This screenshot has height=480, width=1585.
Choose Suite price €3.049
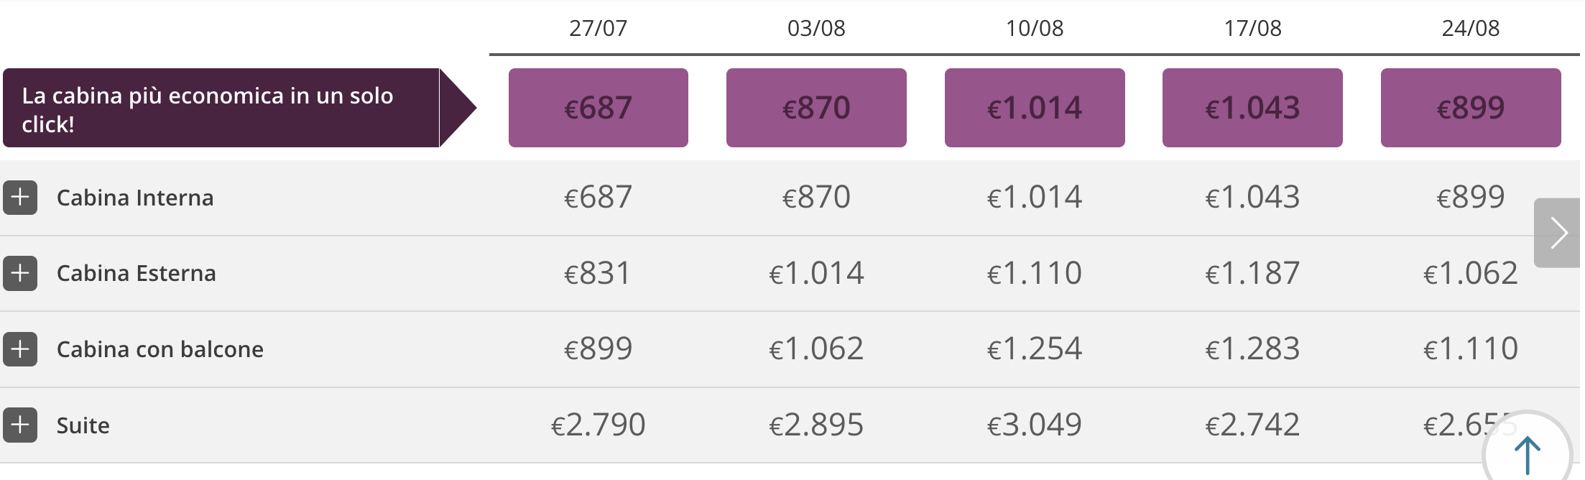pos(1035,425)
